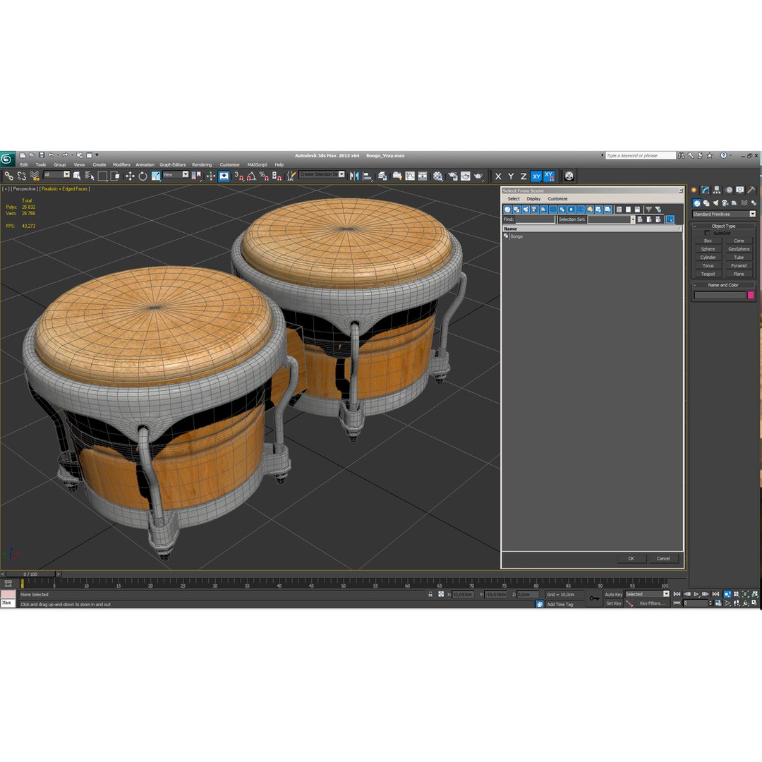Enable the AutoGrid checkbox
The height and width of the screenshot is (762, 762).
click(x=707, y=234)
